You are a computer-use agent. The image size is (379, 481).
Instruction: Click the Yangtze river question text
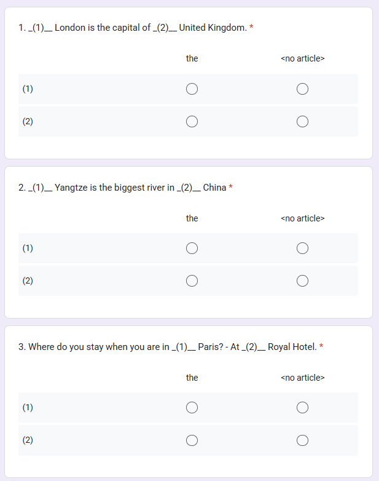coord(122,188)
